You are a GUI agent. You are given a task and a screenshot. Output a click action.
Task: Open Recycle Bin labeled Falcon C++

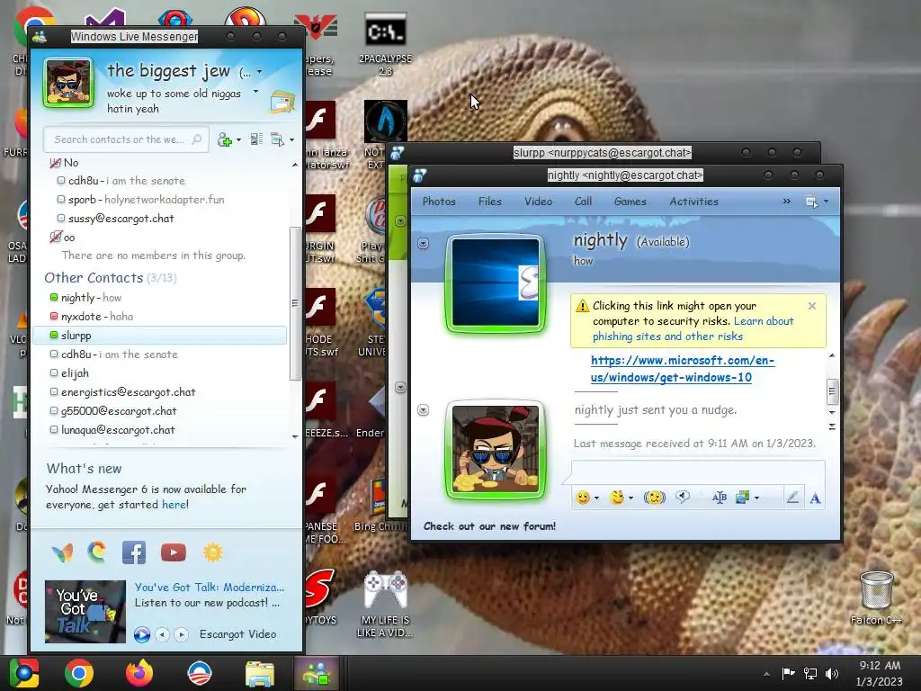[876, 598]
